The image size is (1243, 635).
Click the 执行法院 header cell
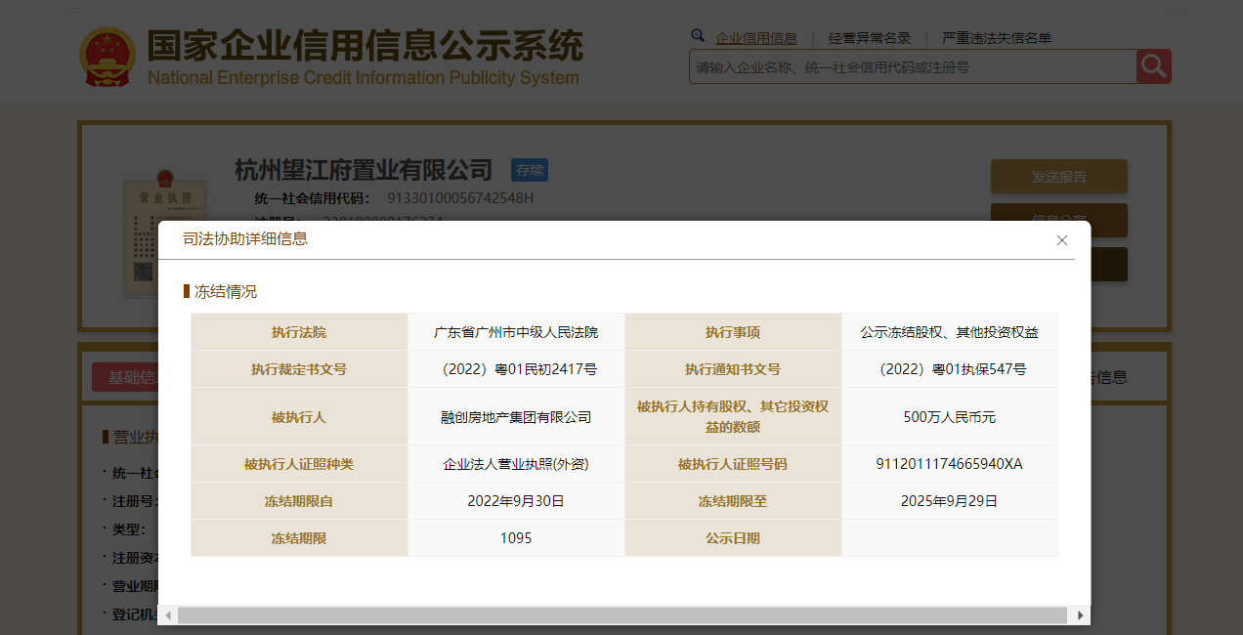[299, 332]
